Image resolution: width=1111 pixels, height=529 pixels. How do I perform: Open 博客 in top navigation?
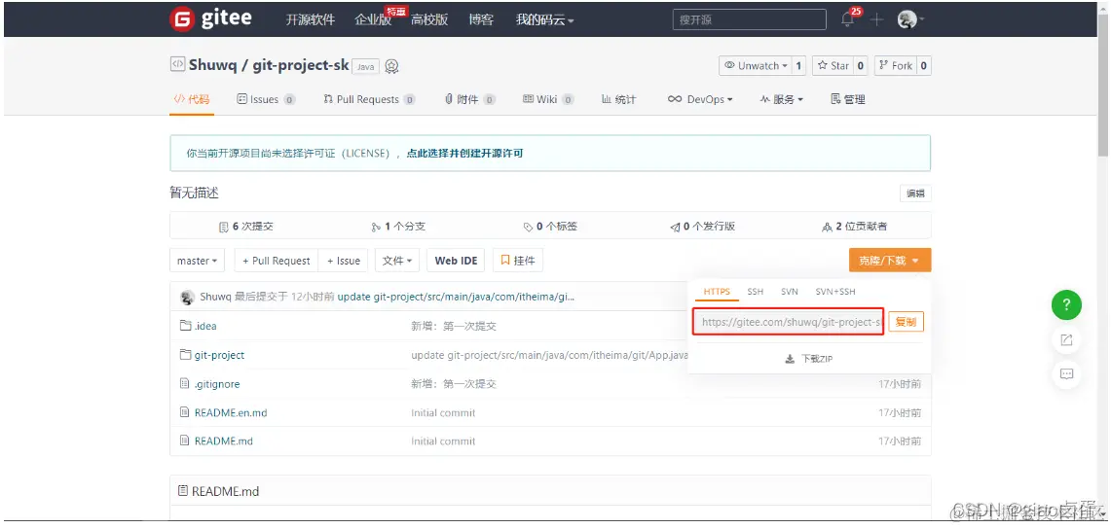click(x=481, y=19)
